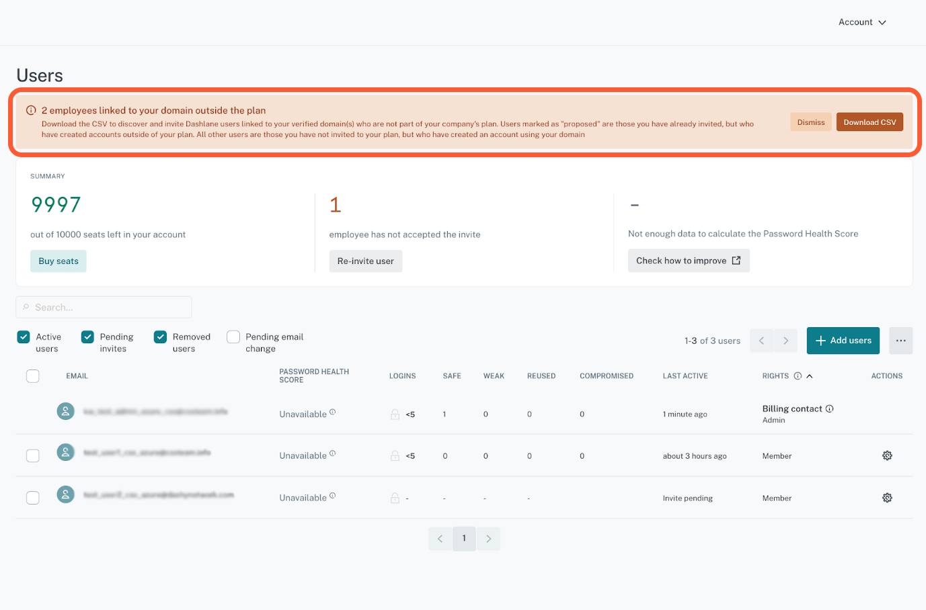Click the Re-invite user button
The height and width of the screenshot is (610, 926).
click(x=365, y=261)
